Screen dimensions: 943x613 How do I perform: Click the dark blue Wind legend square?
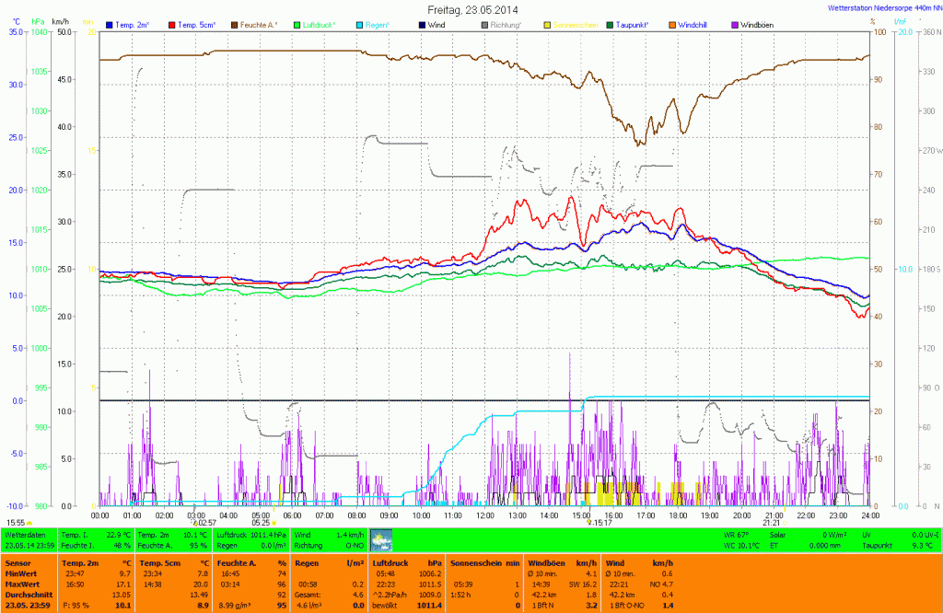pyautogui.click(x=423, y=24)
